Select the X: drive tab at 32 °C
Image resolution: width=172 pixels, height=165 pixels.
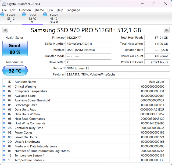pos(32,19)
